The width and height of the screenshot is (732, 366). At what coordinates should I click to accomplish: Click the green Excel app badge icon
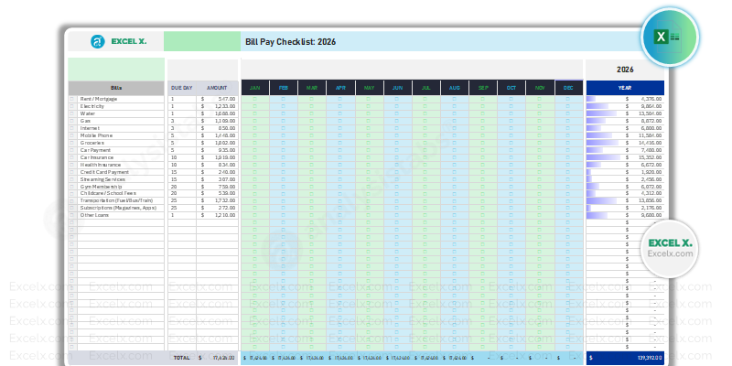pos(669,37)
